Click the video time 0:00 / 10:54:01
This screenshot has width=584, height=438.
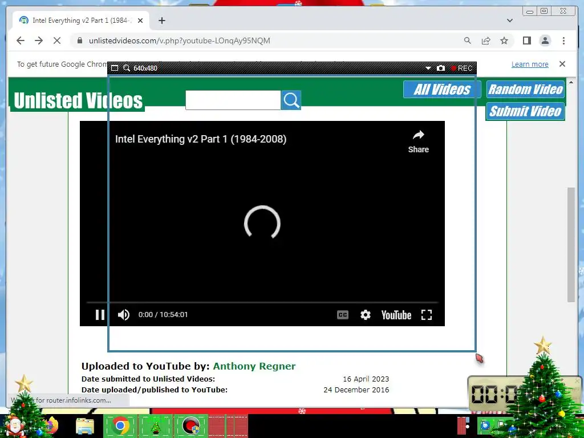(x=163, y=315)
